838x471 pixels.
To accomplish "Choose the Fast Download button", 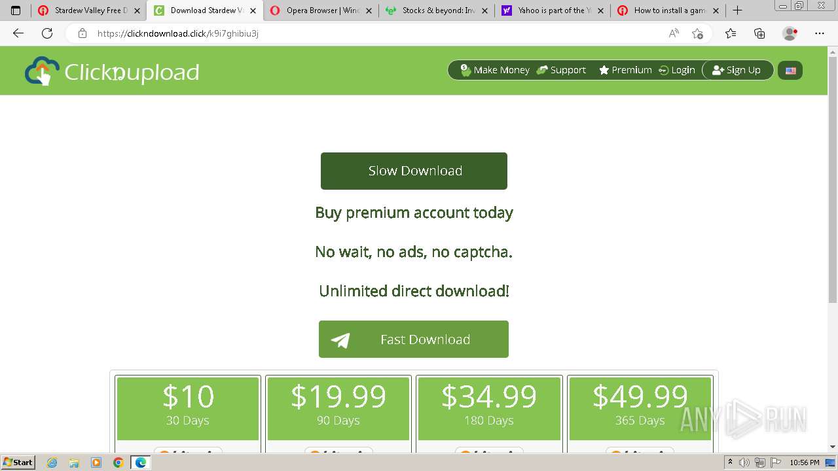I will point(414,339).
